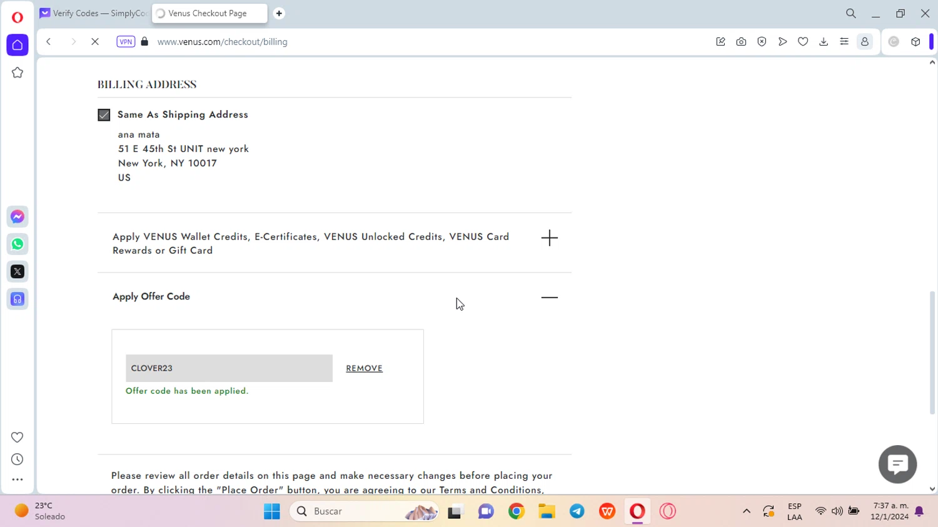Open the Opera start page home icon

[x=18, y=45]
